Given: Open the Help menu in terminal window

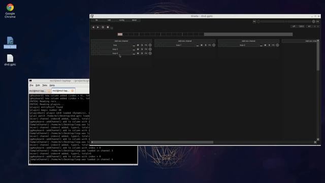Looking at the screenshot, I should tap(52, 85).
